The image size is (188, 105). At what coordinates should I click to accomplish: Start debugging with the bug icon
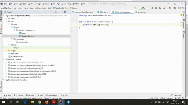(x=156, y=8)
